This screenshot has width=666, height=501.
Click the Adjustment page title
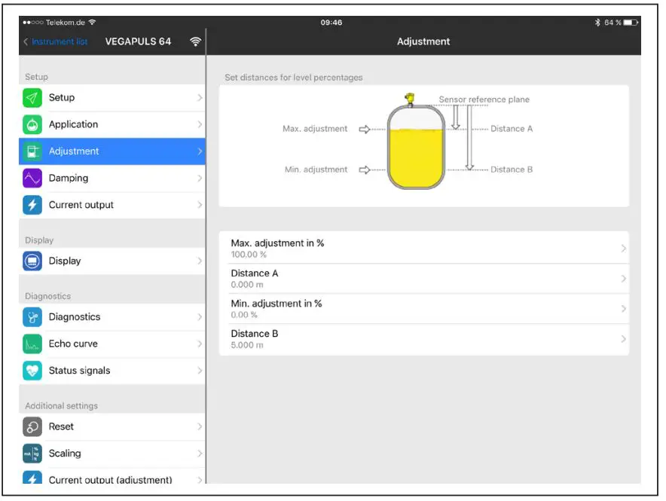[x=423, y=41]
